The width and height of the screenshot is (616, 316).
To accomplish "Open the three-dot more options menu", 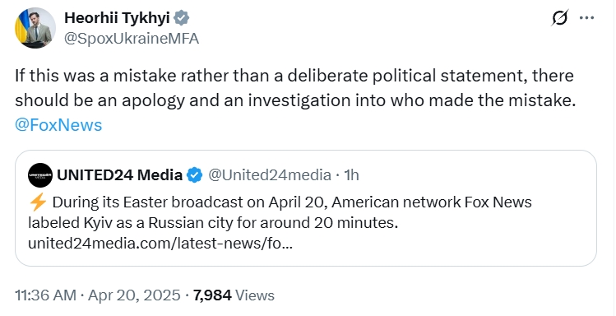I will tap(587, 18).
